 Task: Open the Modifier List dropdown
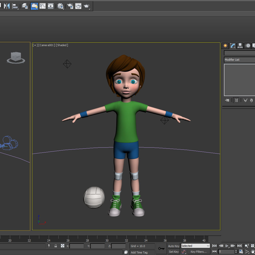pyautogui.click(x=239, y=60)
